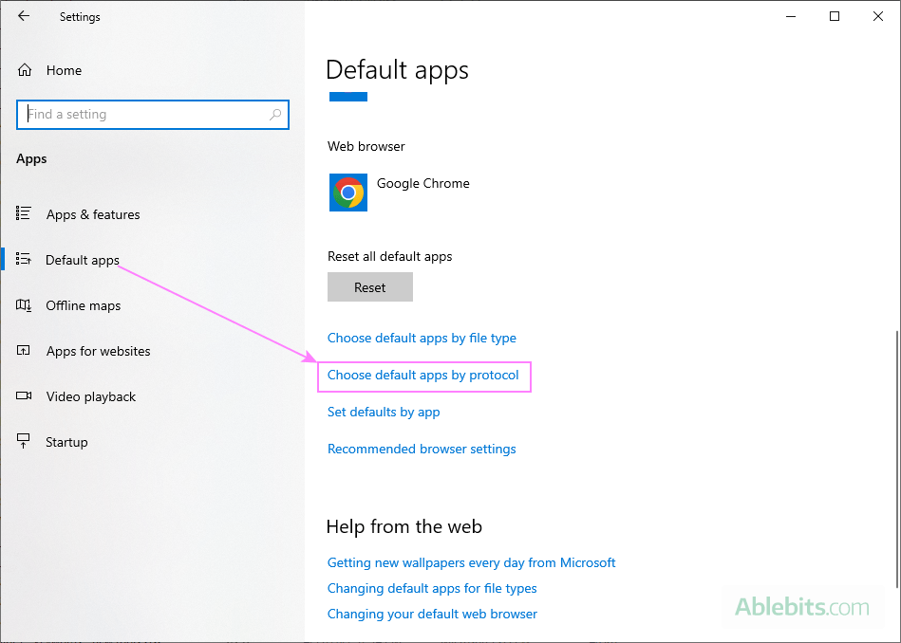Image resolution: width=901 pixels, height=643 pixels.
Task: Click the Apps category heading in sidebar
Action: click(31, 159)
